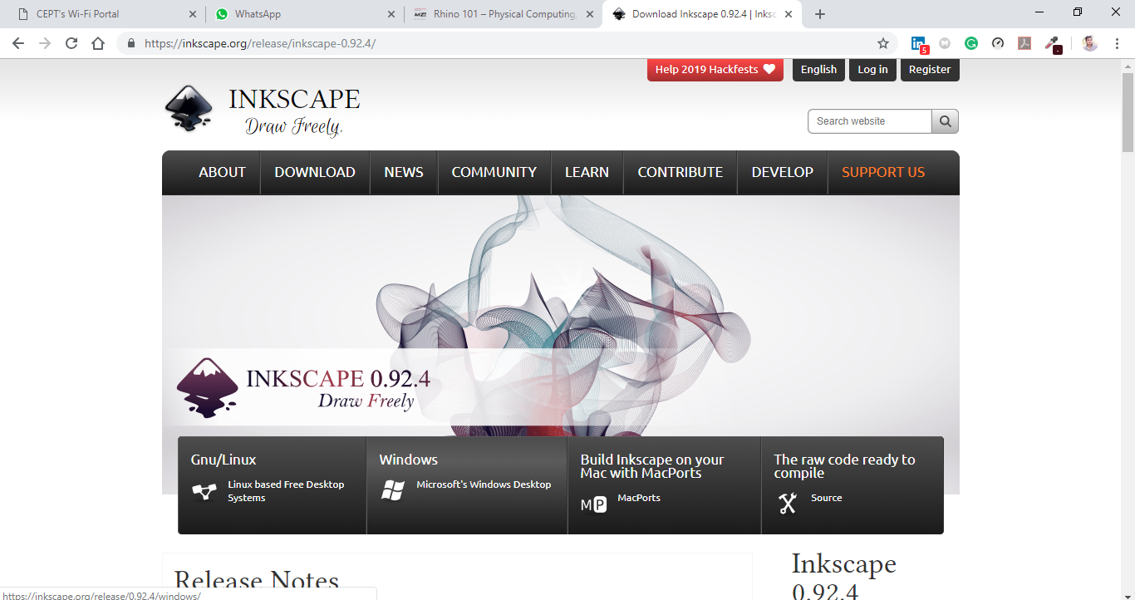Click the Release Notes heading

257,582
